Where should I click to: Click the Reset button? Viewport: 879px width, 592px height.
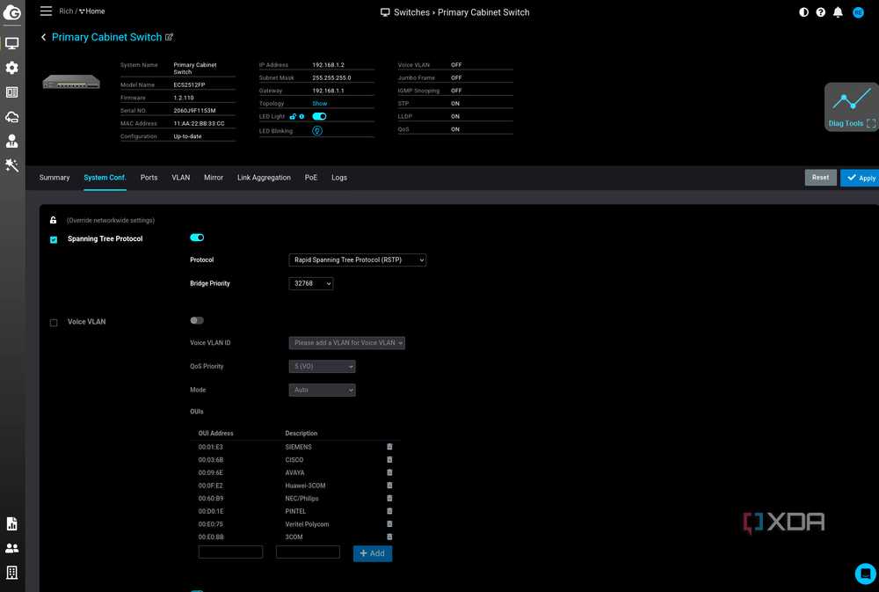(x=820, y=178)
